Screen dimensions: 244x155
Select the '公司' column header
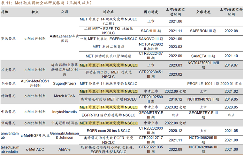[x=64, y=12]
